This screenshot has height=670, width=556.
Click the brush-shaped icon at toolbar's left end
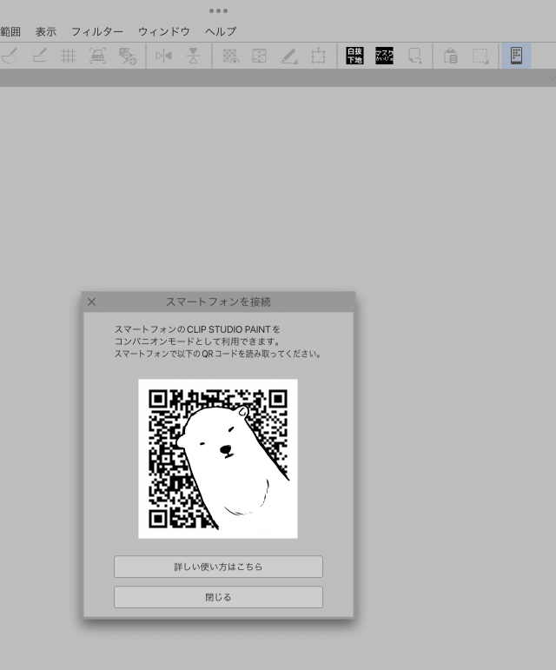pyautogui.click(x=9, y=56)
